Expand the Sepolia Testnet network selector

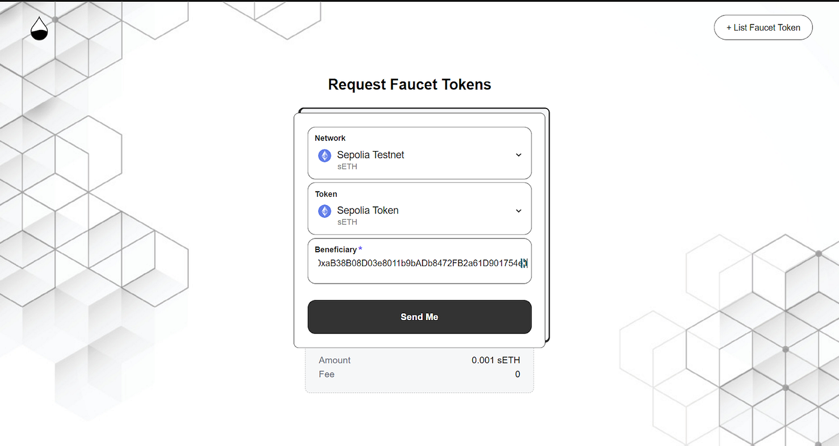coord(419,153)
